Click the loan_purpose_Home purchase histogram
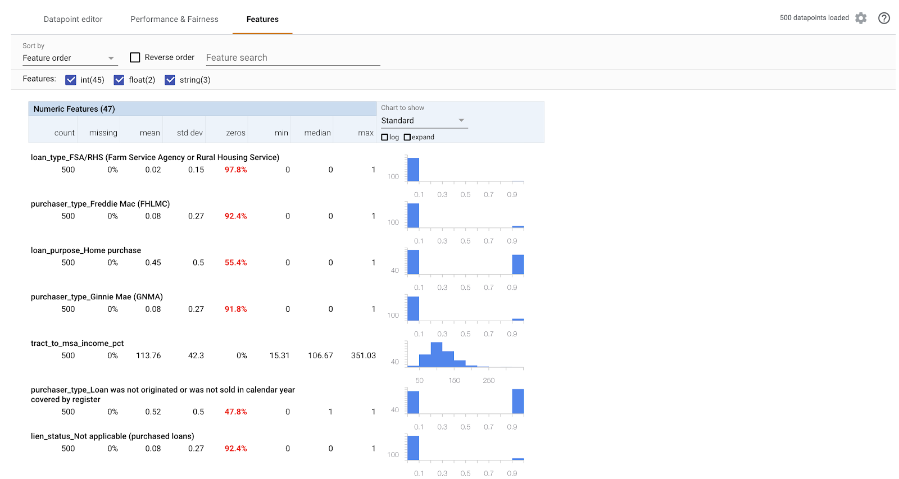Screen dimensions: 899x479 coord(465,262)
